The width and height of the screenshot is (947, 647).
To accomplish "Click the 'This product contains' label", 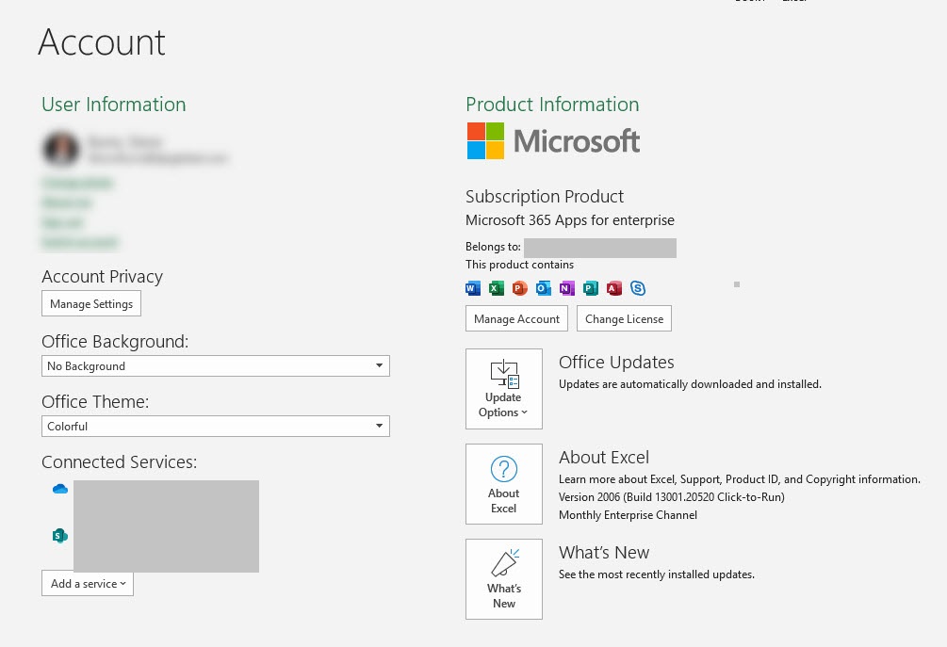I will (x=519, y=265).
